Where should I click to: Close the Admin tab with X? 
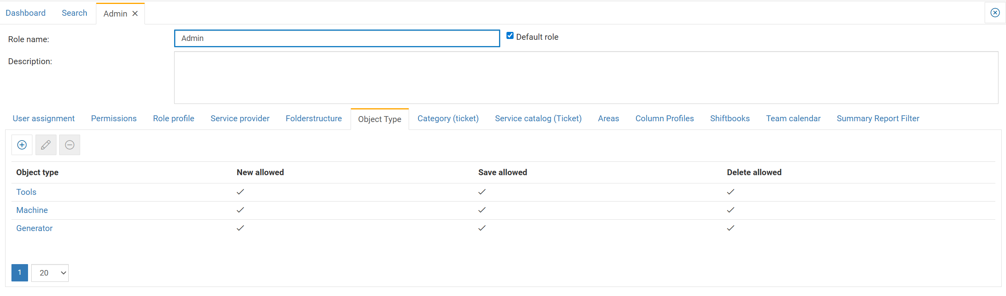135,14
